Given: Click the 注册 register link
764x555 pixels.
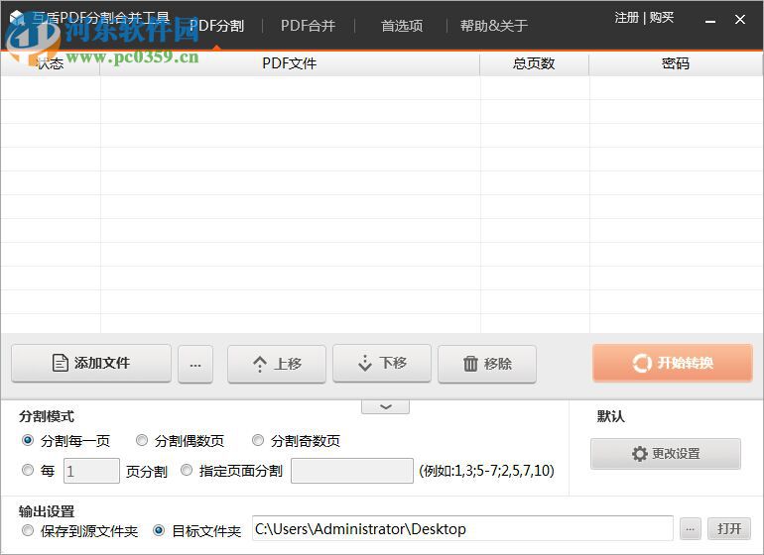Looking at the screenshot, I should pyautogui.click(x=627, y=18).
